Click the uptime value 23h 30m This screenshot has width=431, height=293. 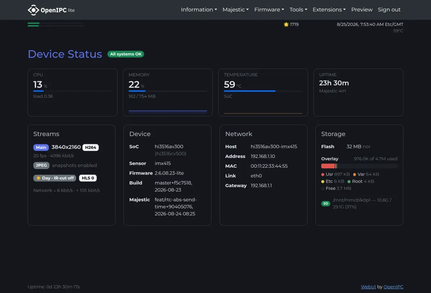[334, 83]
